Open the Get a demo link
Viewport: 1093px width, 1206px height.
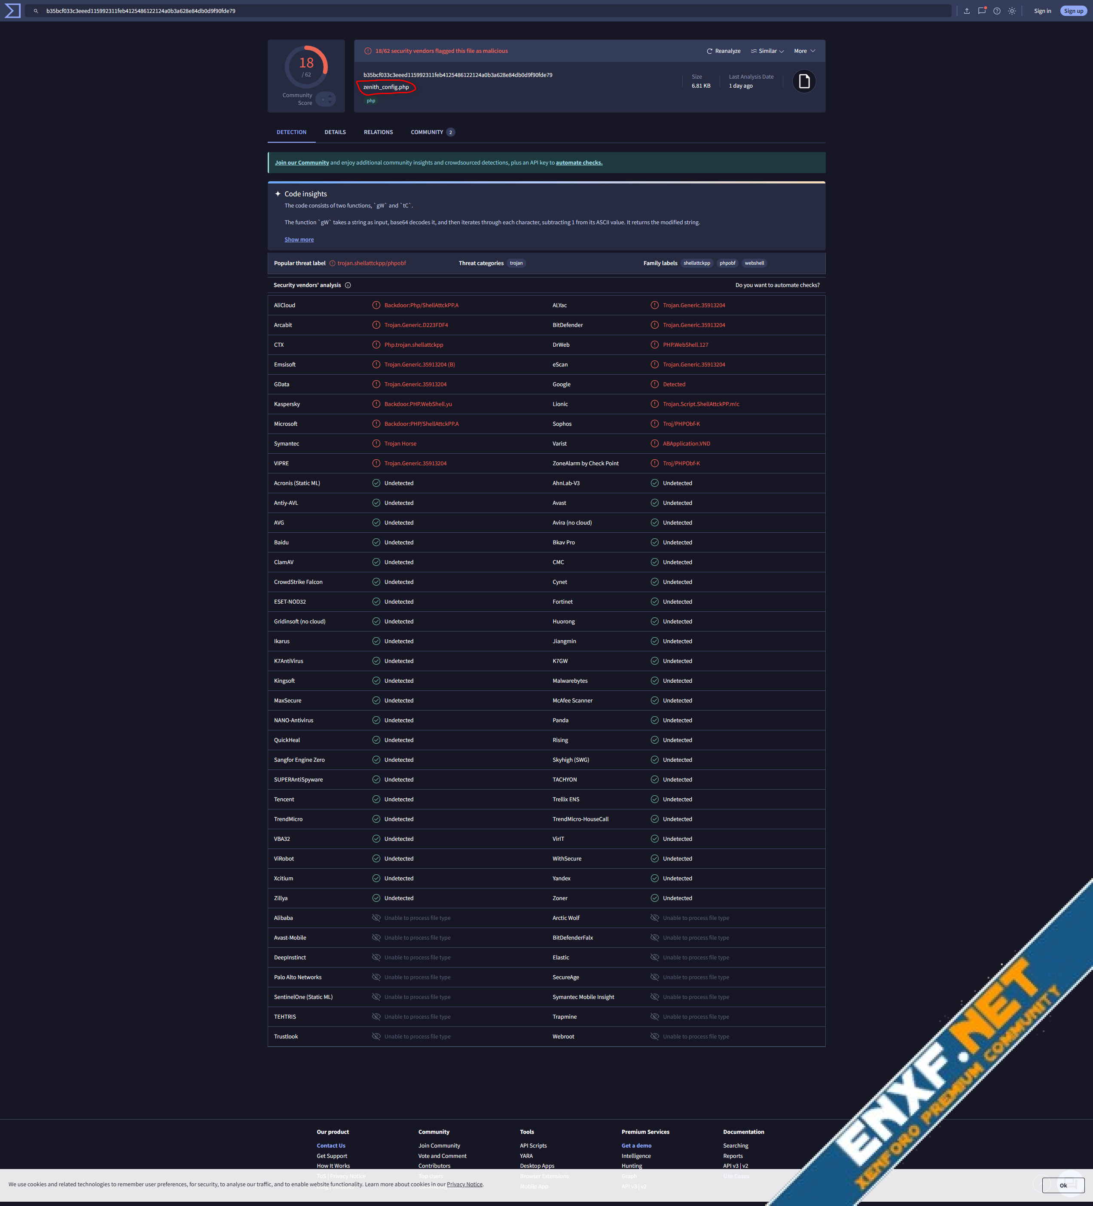click(636, 1145)
